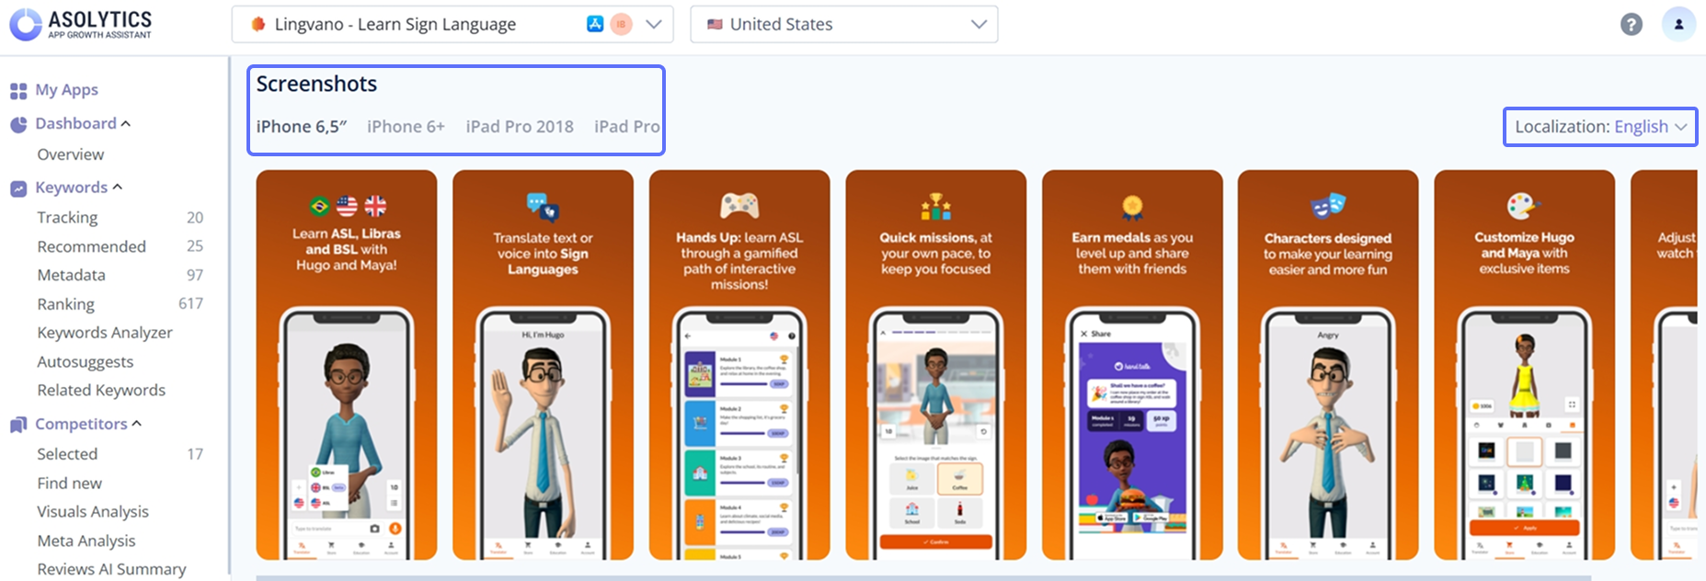This screenshot has width=1706, height=581.
Task: Click the Dashboard pie chart icon
Action: tap(18, 125)
